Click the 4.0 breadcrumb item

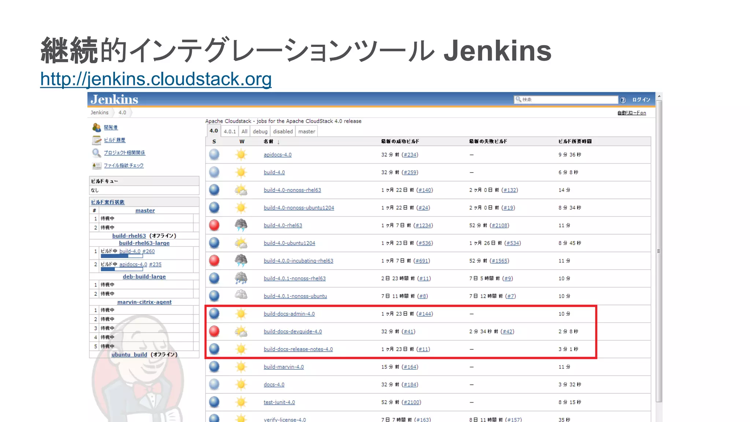tap(122, 112)
